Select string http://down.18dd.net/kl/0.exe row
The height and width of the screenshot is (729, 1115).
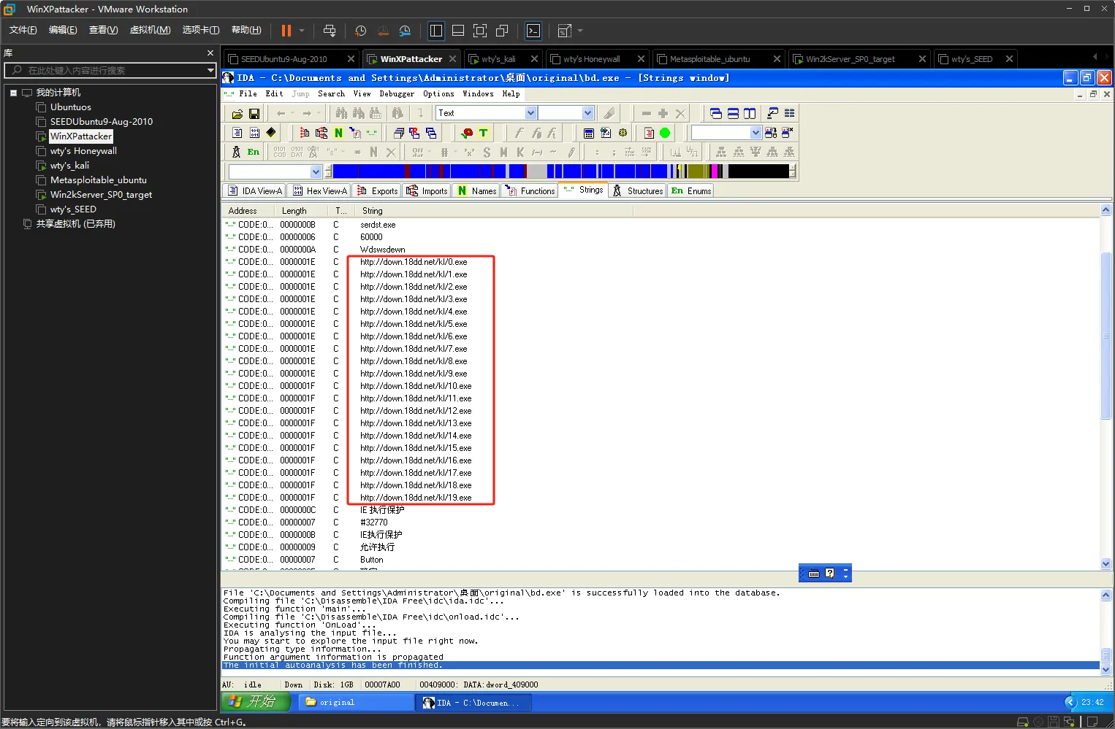[413, 262]
